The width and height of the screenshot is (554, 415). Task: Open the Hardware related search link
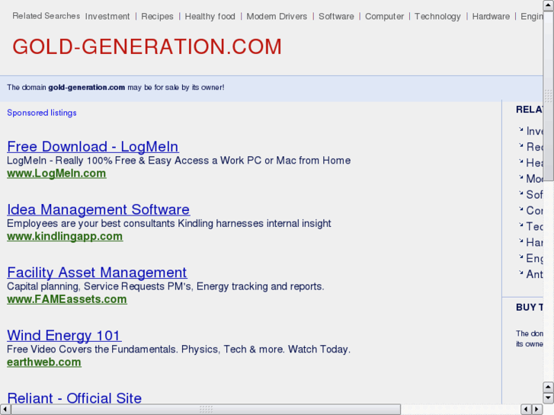[x=491, y=17]
